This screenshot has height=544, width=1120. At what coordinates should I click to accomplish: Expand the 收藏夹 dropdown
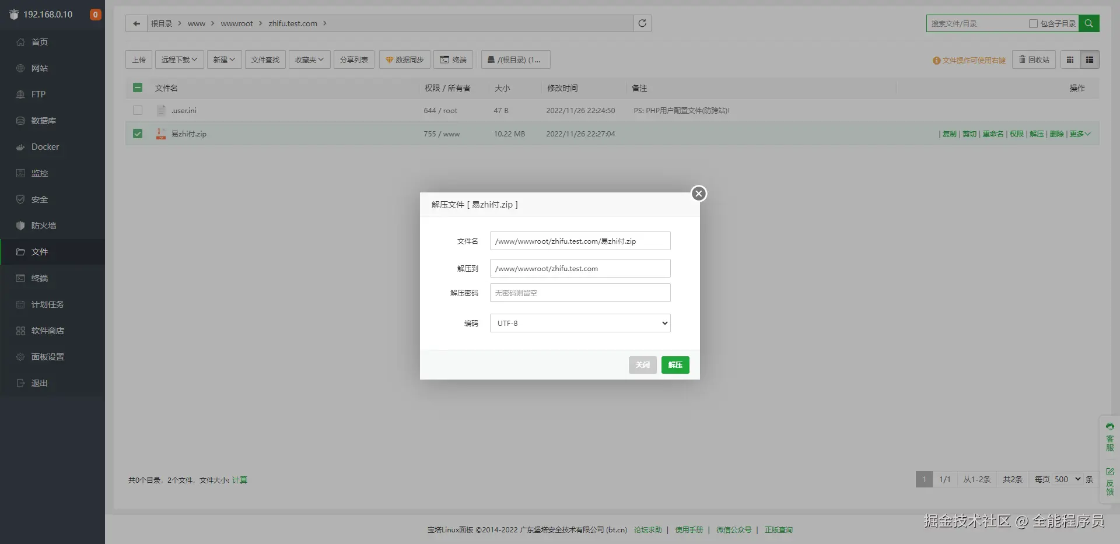click(309, 59)
